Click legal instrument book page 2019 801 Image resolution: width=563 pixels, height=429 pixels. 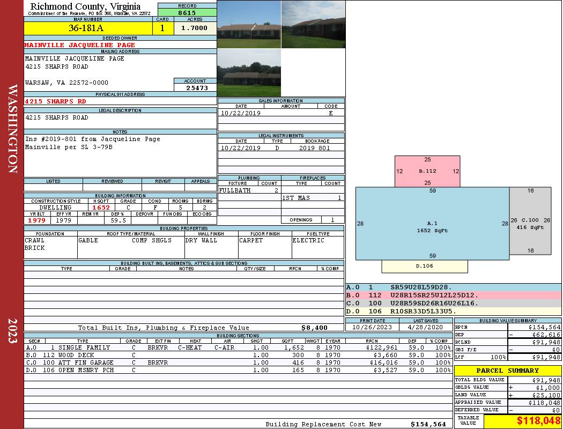(x=315, y=148)
